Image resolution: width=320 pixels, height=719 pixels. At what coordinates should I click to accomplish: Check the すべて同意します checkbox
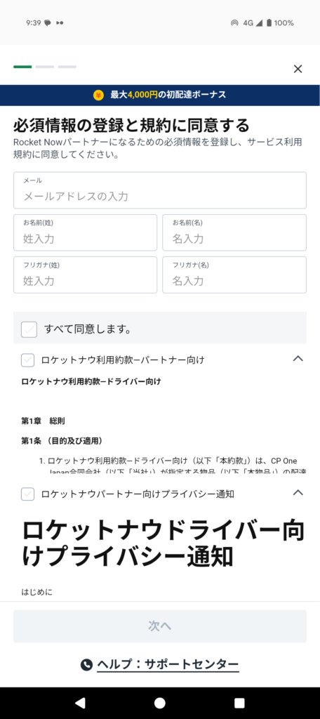tap(29, 329)
